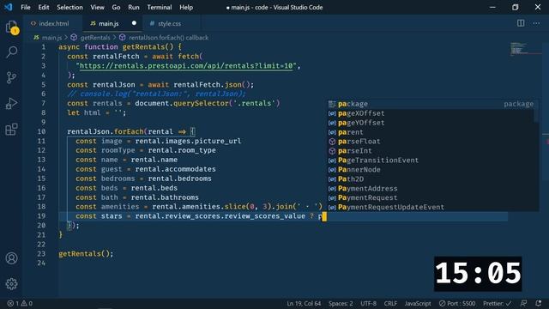Open the Help menu
This screenshot has height=309, width=549.
(x=186, y=8)
